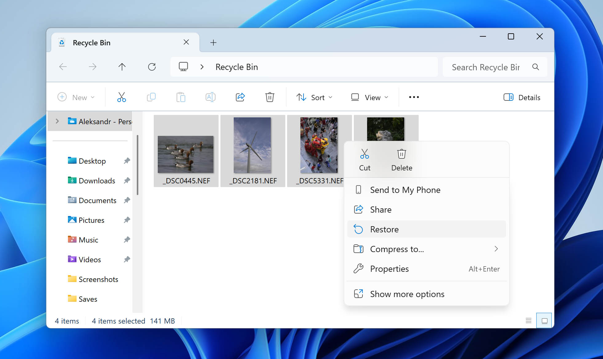Expand the Aleksandr - Personal tree item
Viewport: 603px width, 359px height.
57,121
